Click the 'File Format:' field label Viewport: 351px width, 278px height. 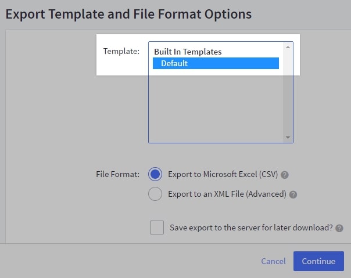[x=117, y=174]
